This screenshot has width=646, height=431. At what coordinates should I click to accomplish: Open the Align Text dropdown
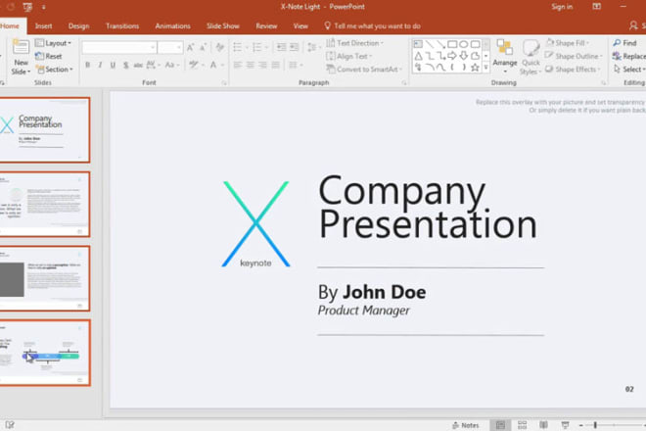(x=349, y=56)
